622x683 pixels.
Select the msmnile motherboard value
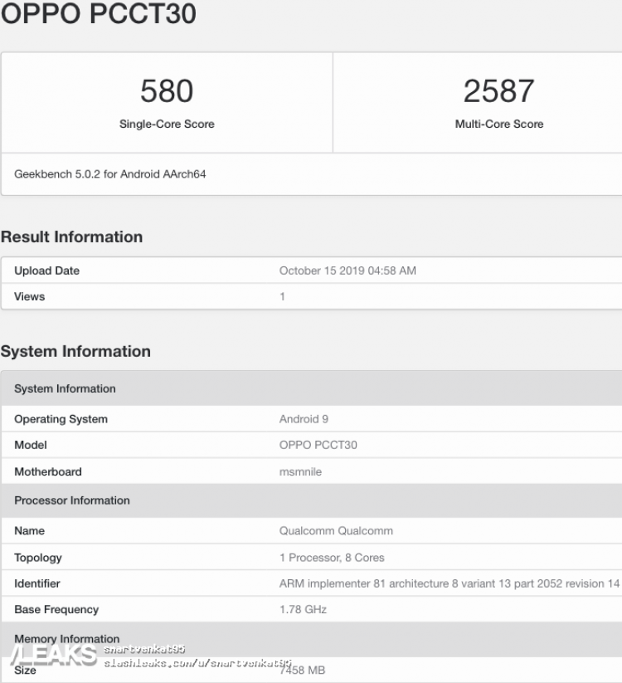[x=300, y=471]
